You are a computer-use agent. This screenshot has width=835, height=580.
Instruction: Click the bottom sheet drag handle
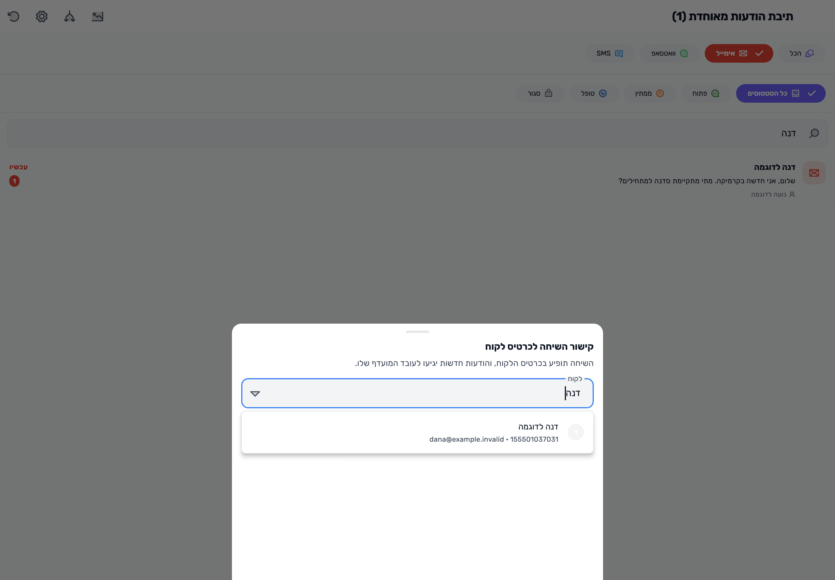tap(417, 332)
